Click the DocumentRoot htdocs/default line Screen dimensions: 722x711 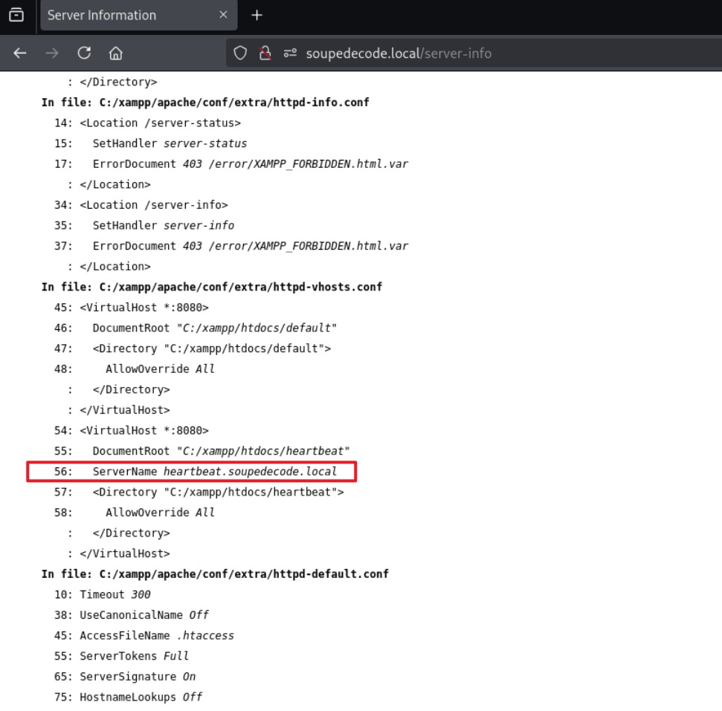(215, 328)
